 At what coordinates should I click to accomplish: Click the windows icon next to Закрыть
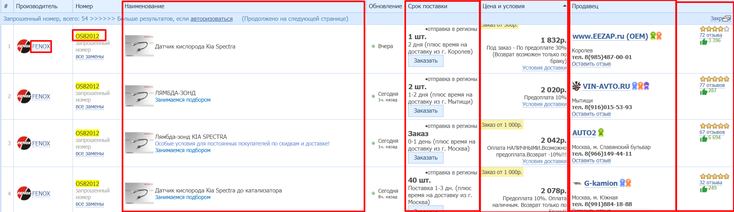click(x=727, y=18)
